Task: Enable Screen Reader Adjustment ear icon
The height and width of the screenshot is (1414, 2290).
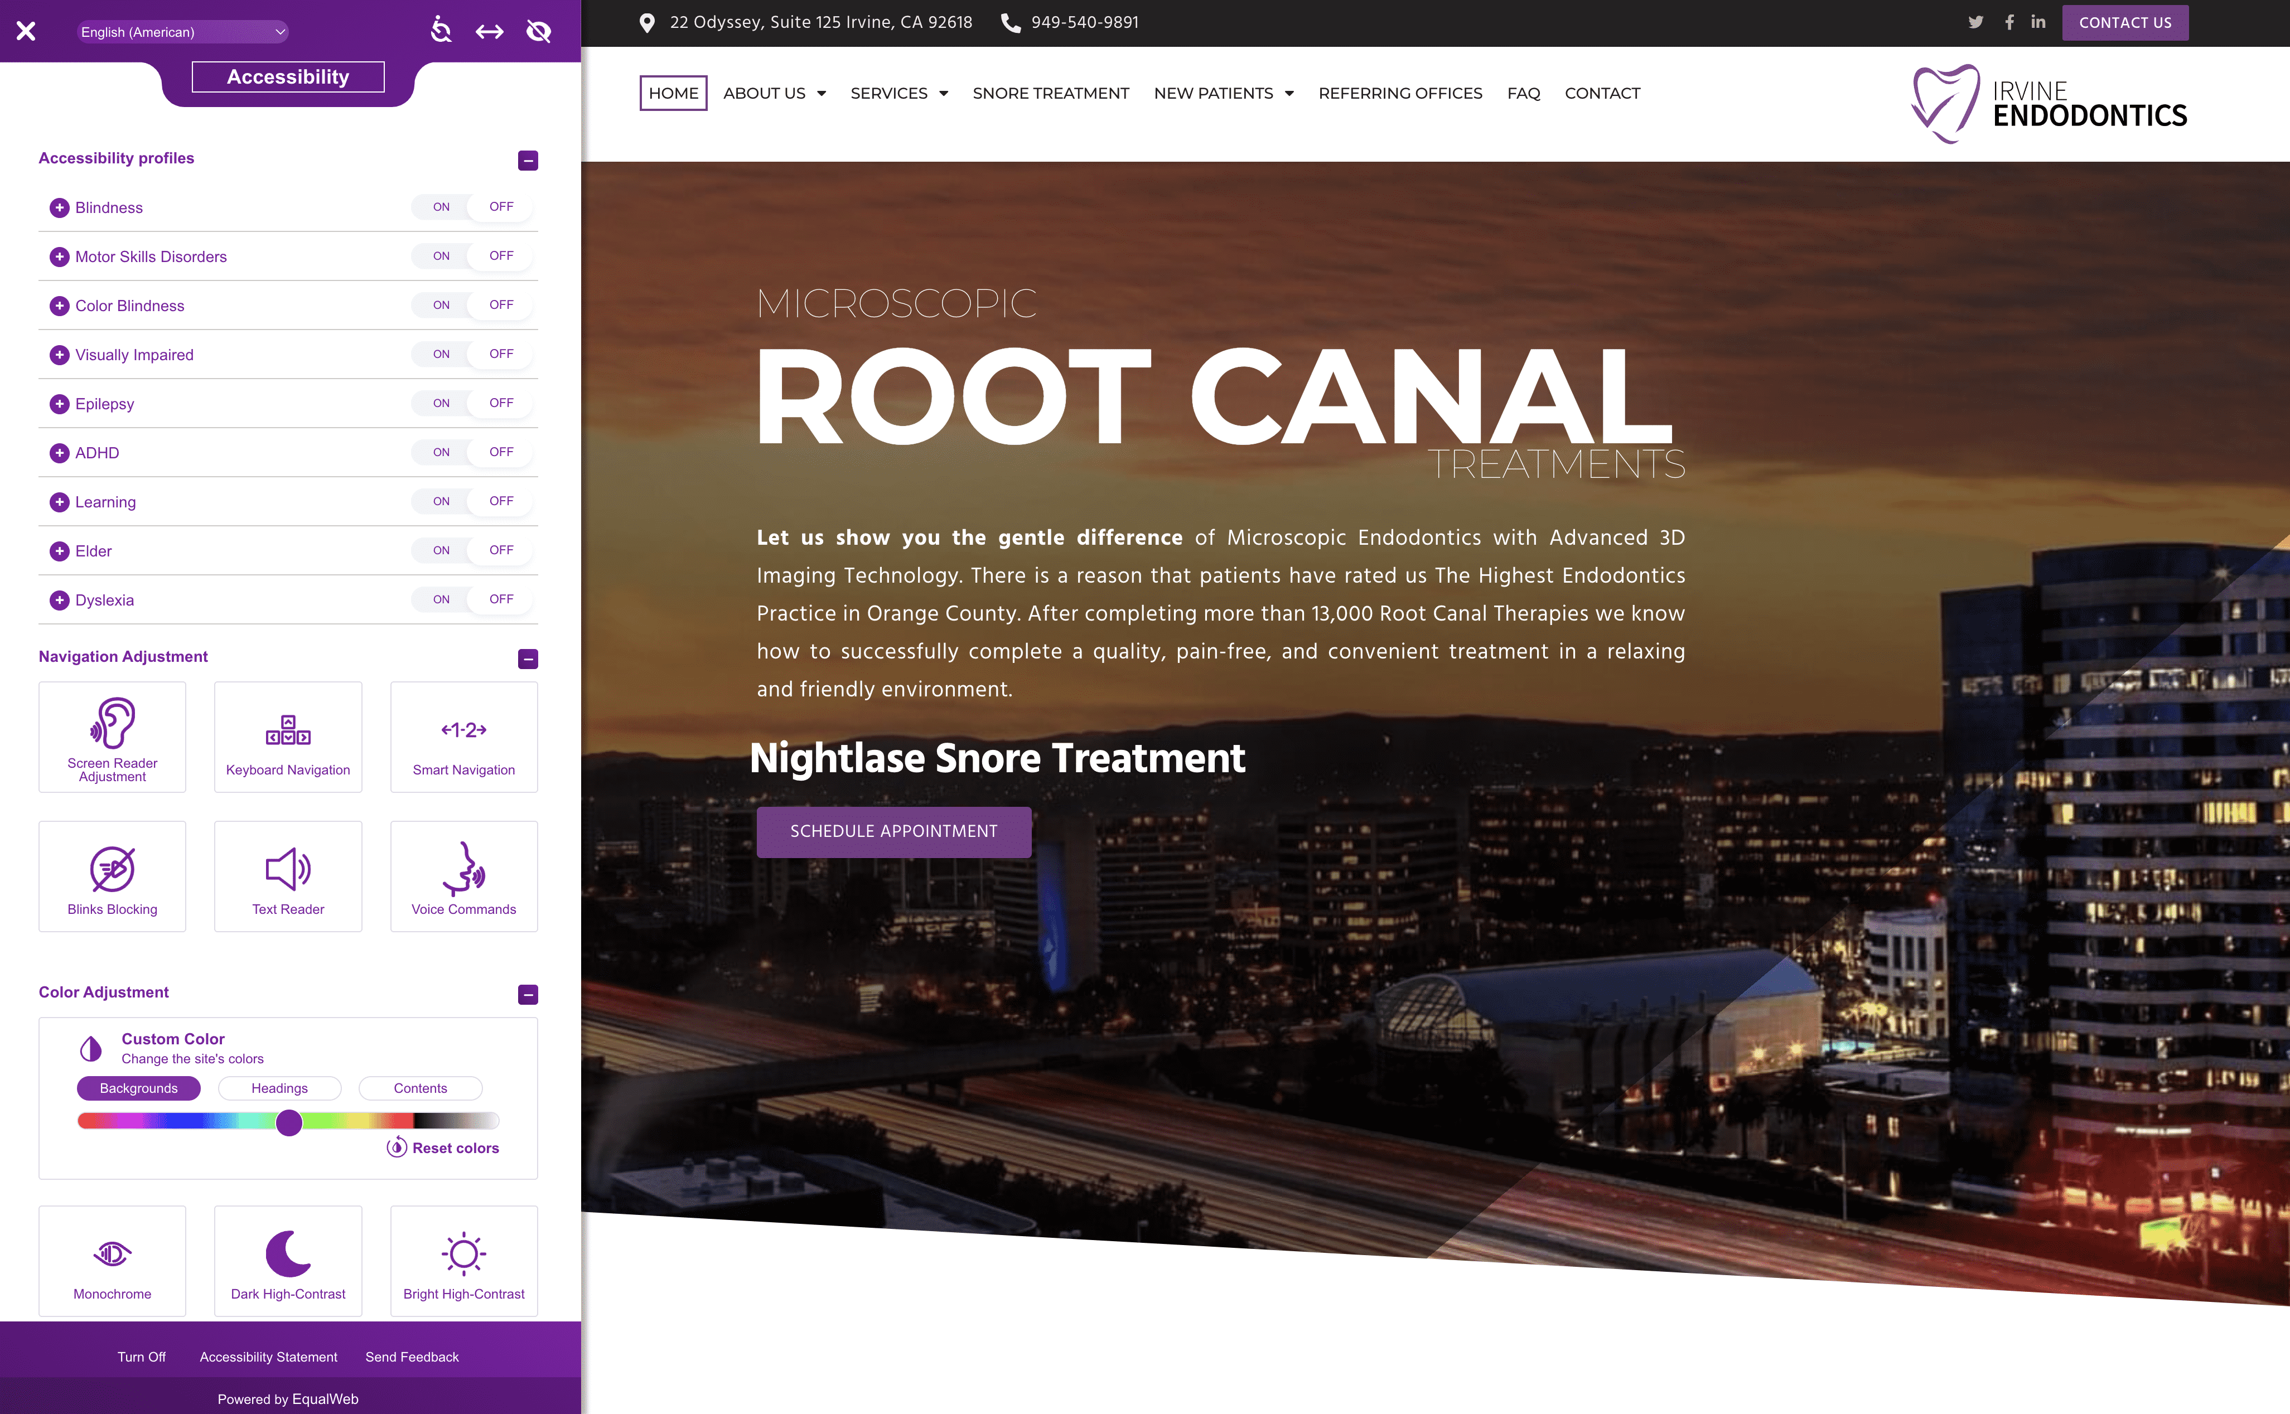Action: point(112,737)
